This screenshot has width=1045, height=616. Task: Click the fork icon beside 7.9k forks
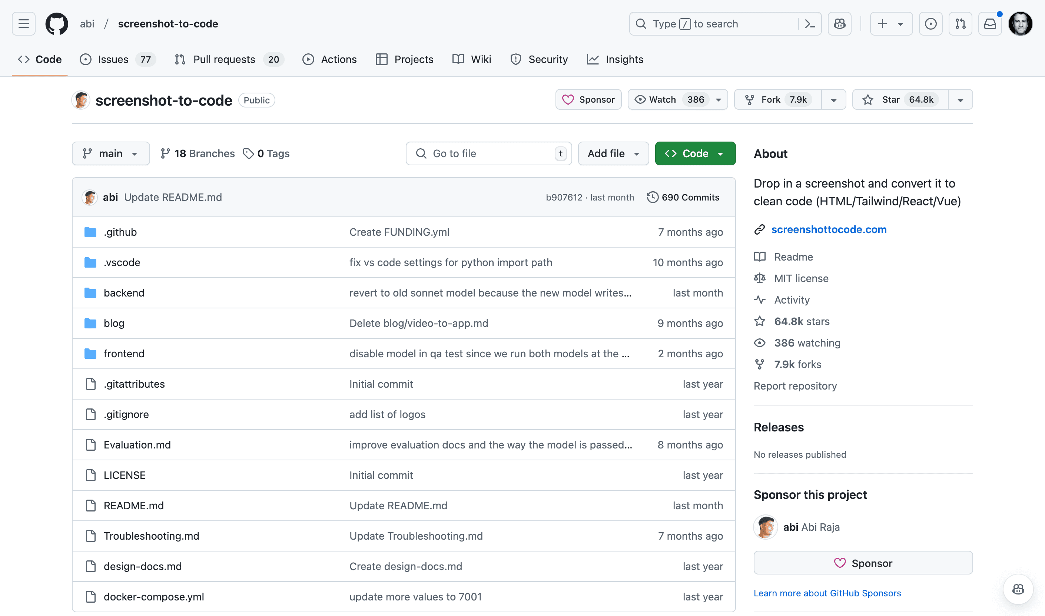pos(759,364)
